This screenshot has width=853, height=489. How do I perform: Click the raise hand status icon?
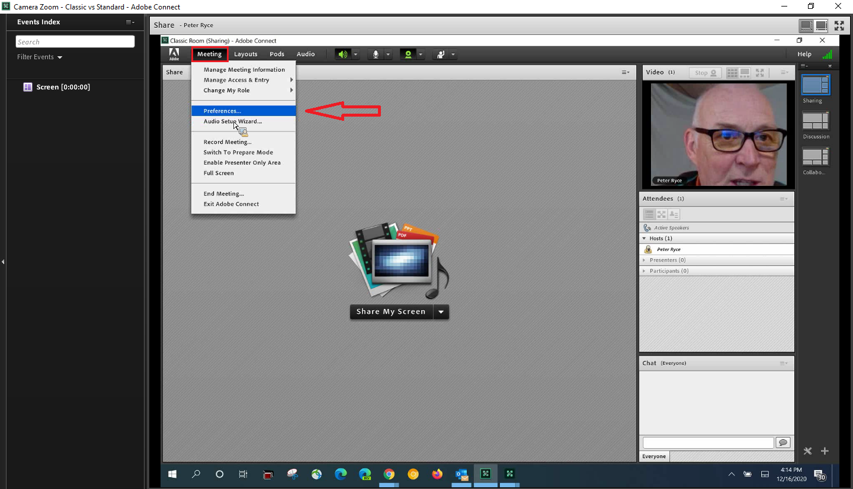click(440, 54)
